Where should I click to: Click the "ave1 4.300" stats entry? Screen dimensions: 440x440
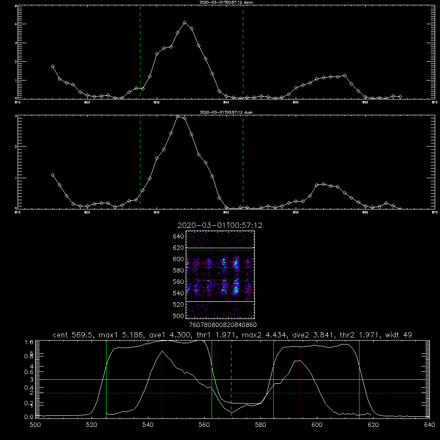coord(170,335)
